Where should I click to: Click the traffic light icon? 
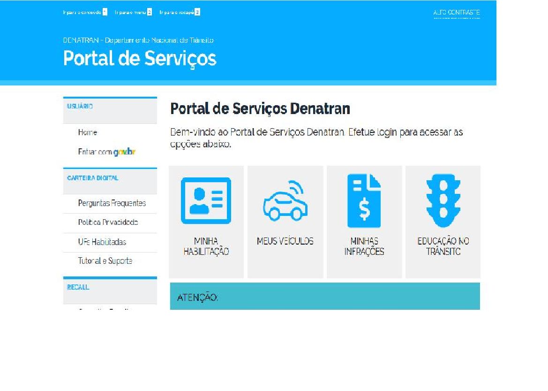(x=443, y=200)
